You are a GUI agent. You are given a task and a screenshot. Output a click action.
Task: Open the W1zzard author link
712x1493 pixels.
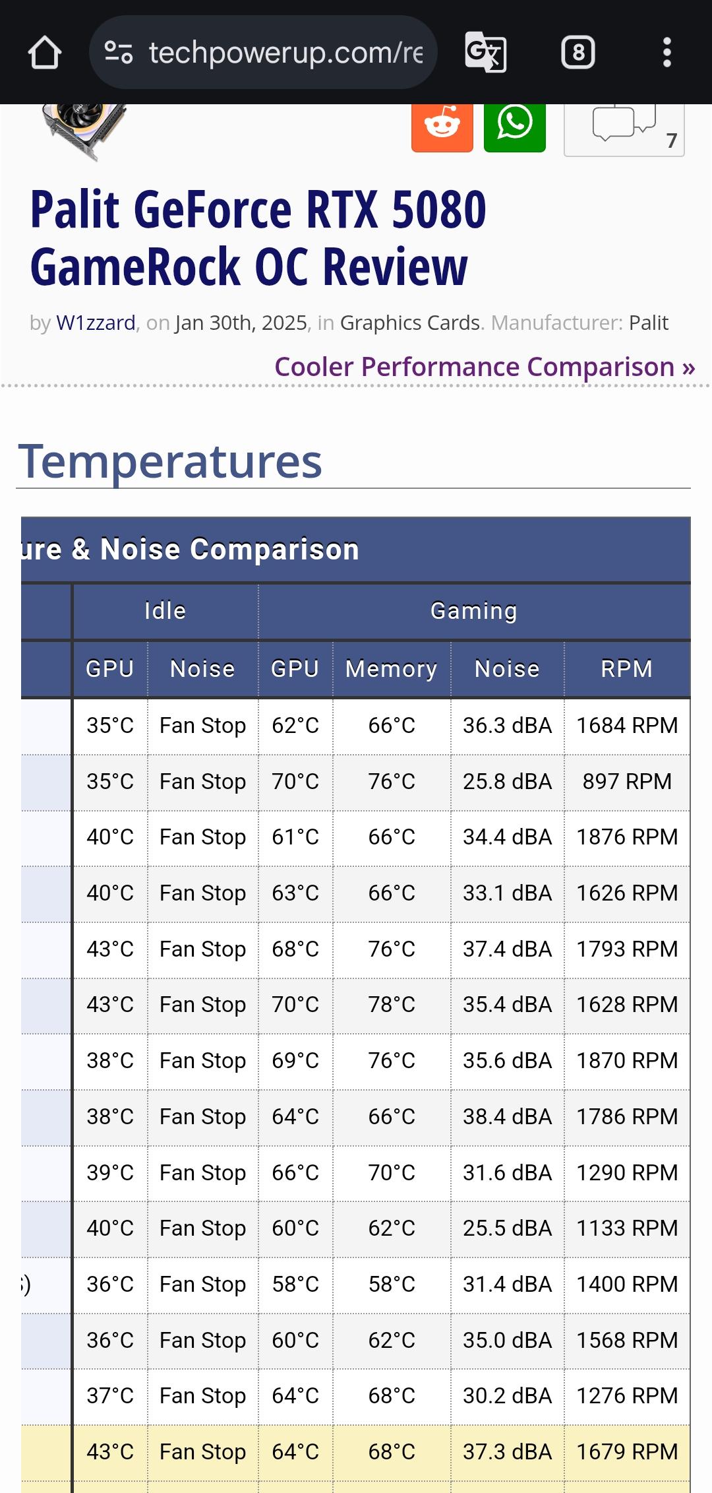tap(96, 323)
